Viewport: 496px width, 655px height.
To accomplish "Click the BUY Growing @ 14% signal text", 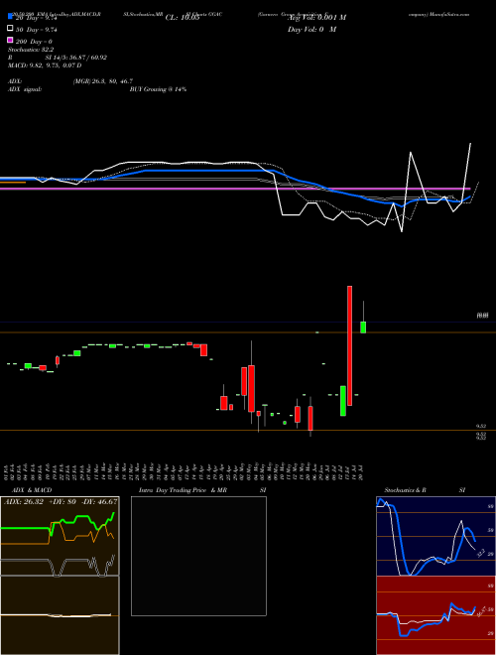I will pos(158,89).
